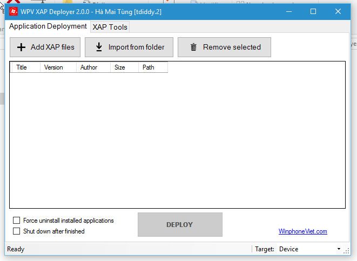This screenshot has height=261, width=357.
Task: Select the Application Deployment tab
Action: [x=48, y=26]
